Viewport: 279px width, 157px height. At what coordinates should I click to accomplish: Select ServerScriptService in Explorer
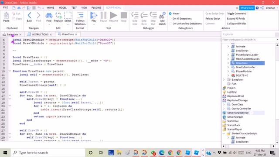pyautogui.click(x=238, y=113)
